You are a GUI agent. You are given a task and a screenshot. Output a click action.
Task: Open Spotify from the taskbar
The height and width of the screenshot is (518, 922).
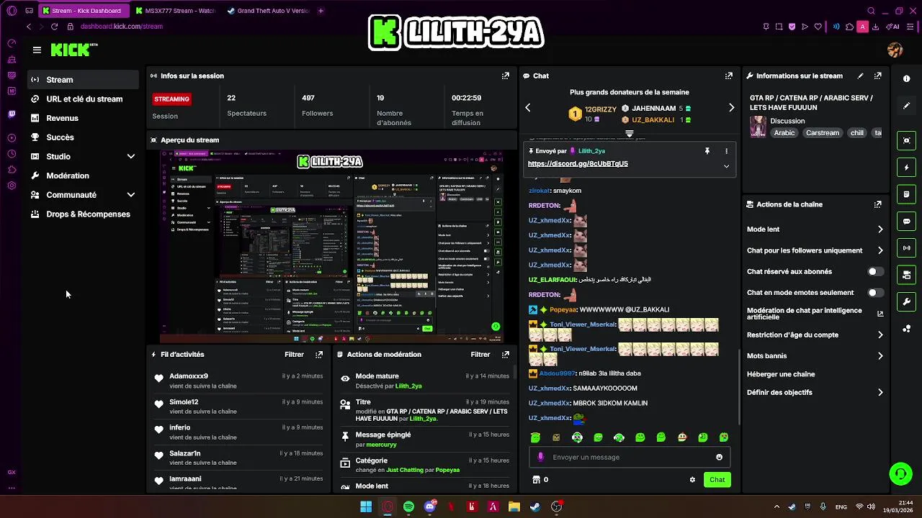point(408,506)
